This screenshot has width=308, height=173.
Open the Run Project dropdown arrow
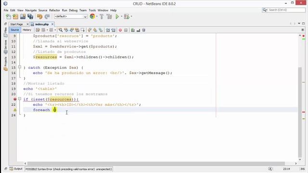(x=121, y=16)
